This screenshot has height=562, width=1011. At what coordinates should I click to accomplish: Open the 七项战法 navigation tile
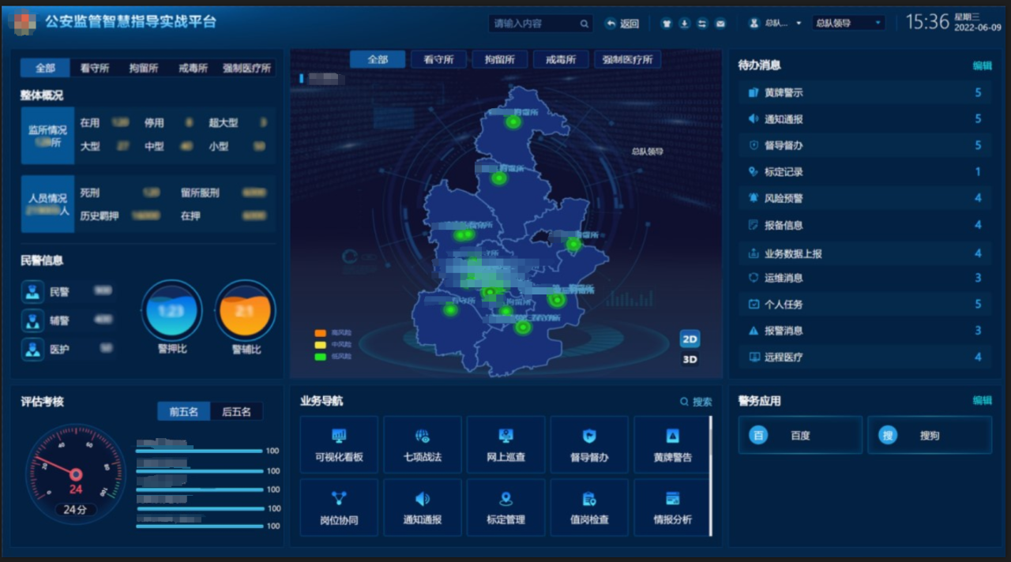coord(423,445)
